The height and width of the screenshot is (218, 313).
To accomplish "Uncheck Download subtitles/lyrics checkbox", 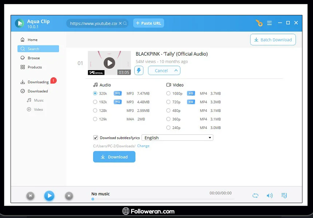I will [x=96, y=138].
